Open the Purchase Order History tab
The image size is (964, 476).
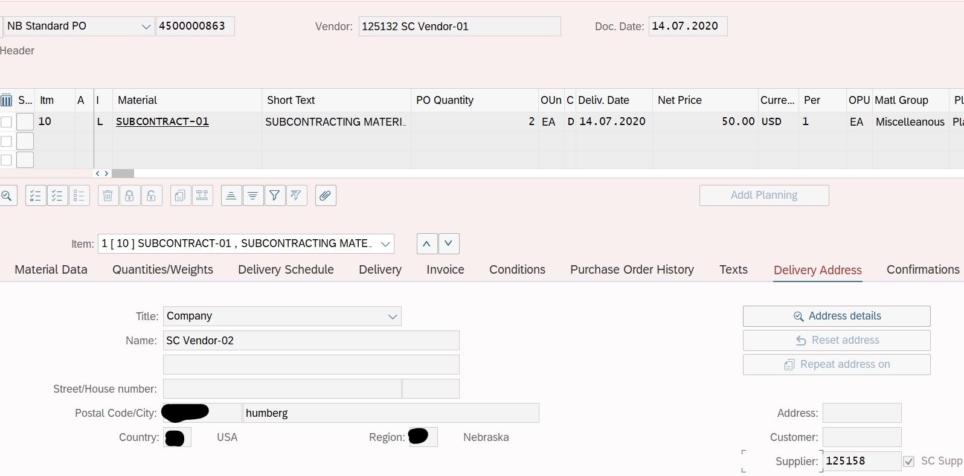[x=632, y=269]
